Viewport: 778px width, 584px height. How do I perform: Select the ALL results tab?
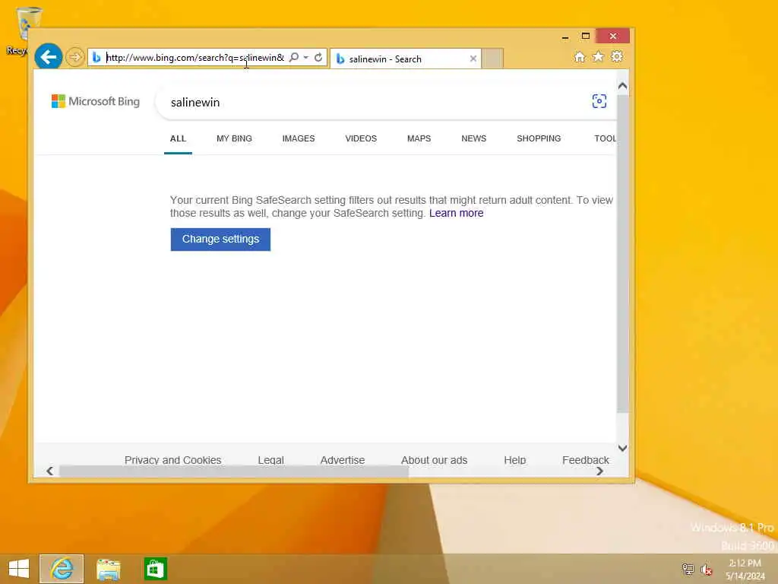pos(178,138)
